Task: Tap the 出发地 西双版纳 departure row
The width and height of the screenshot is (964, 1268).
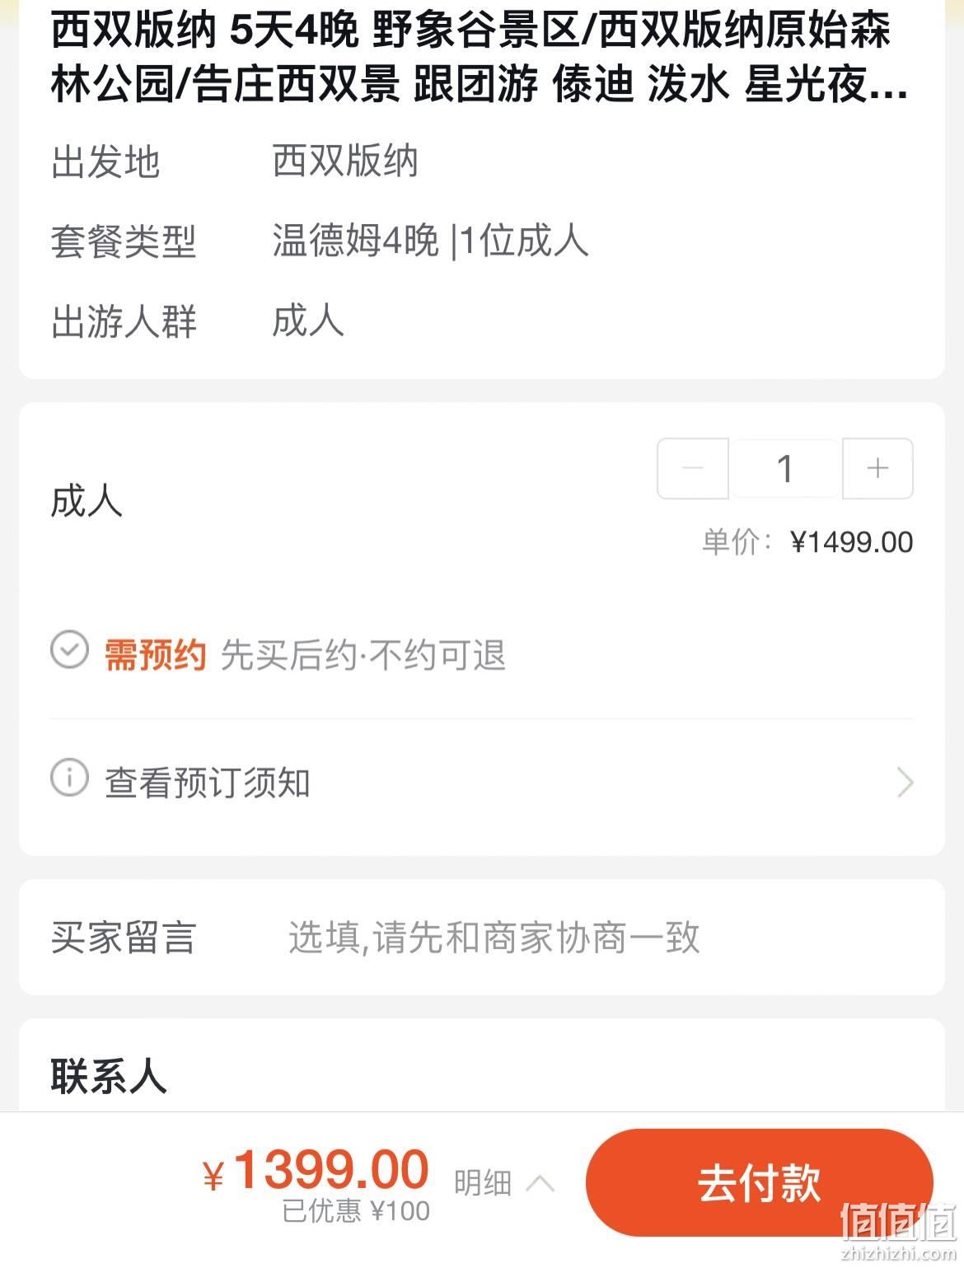Action: [482, 161]
